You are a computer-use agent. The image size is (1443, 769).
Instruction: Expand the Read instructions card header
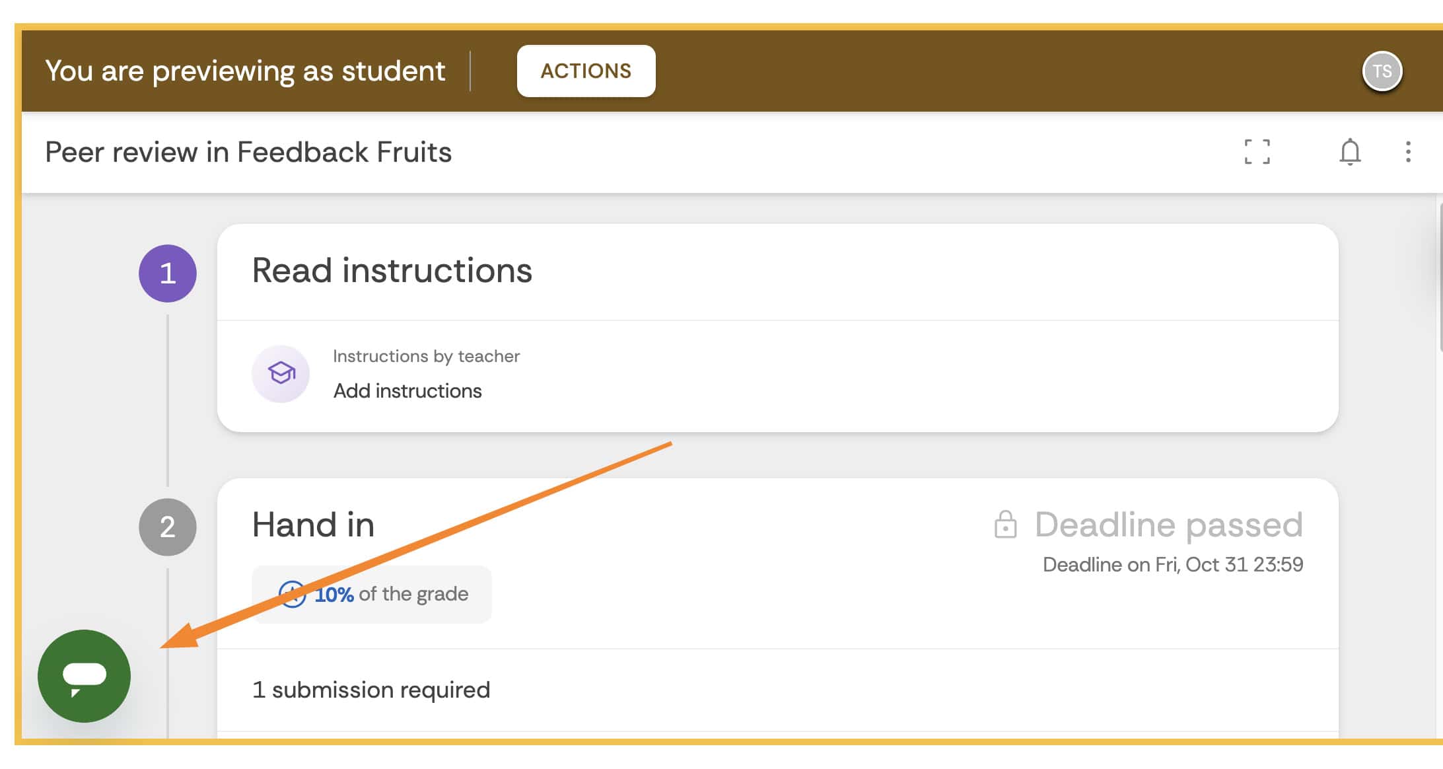(392, 271)
